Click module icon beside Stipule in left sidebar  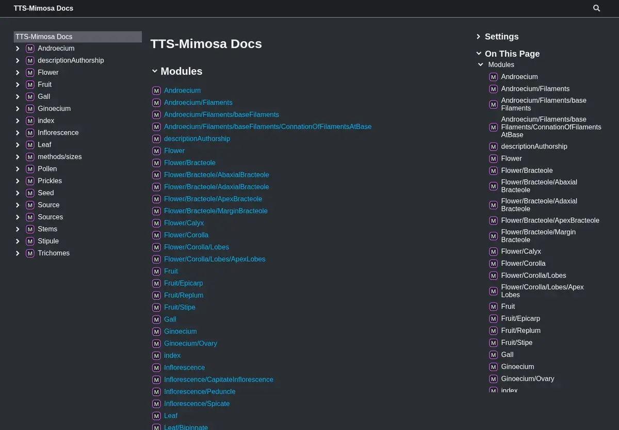pos(30,241)
